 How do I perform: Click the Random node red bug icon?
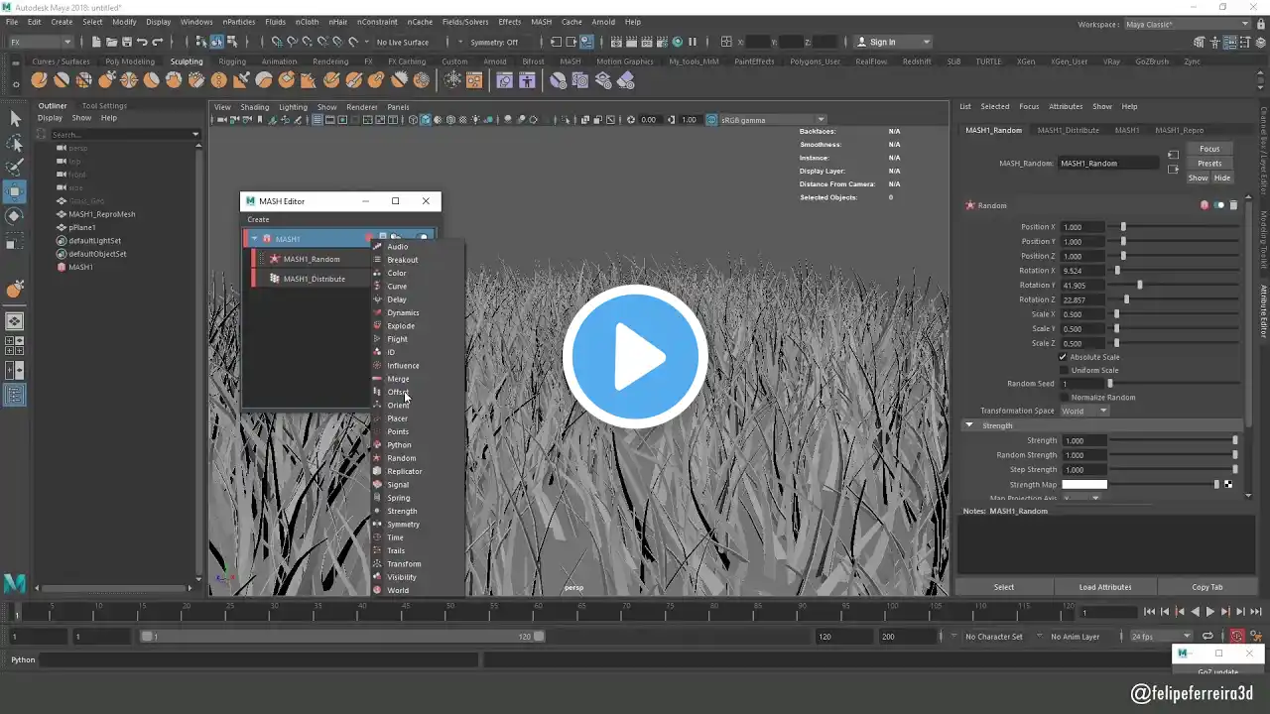coord(1205,205)
